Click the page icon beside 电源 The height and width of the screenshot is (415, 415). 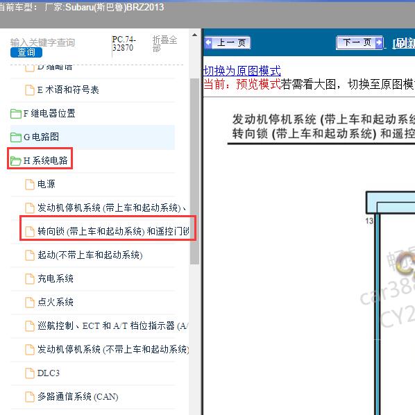[30, 185]
